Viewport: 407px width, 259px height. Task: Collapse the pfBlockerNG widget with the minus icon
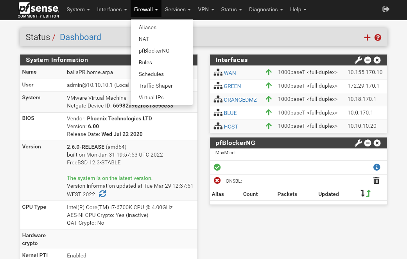(368, 143)
